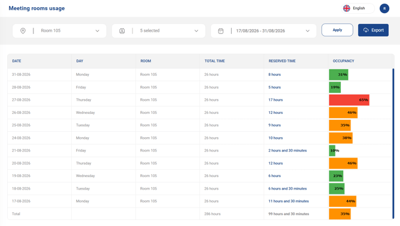Click the date 17-08-2026

point(21,202)
